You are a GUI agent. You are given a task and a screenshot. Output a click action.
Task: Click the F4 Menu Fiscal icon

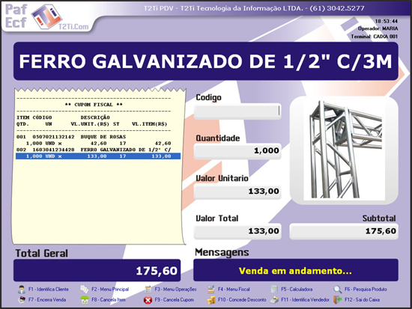(x=211, y=290)
